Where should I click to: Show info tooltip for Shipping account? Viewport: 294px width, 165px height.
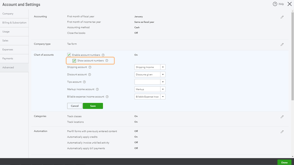coord(90,67)
